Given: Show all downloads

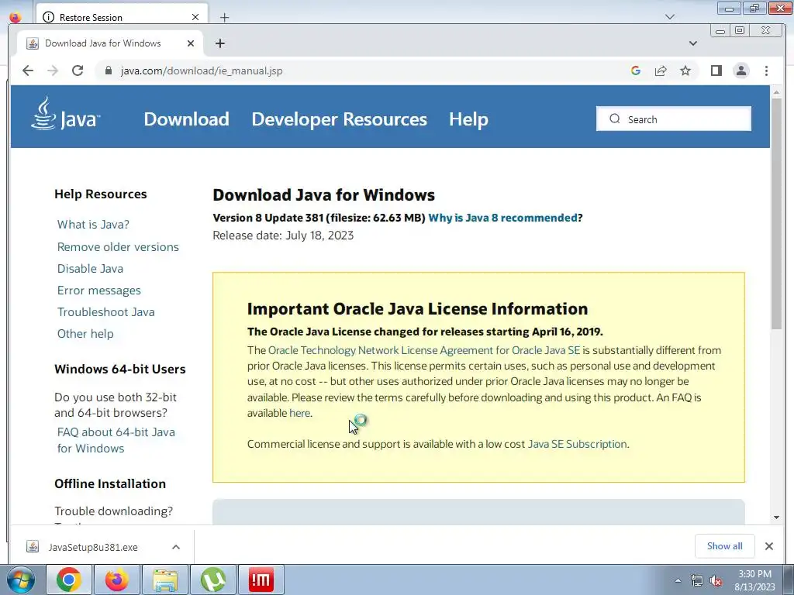Looking at the screenshot, I should (x=725, y=546).
